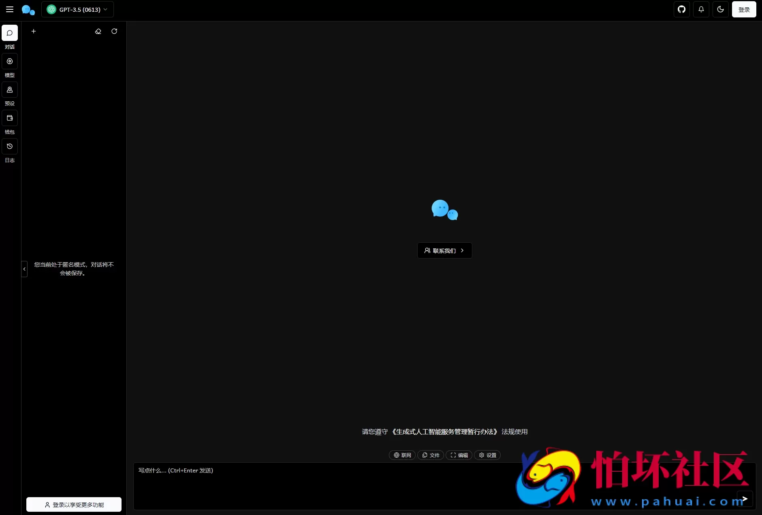This screenshot has width=762, height=515.
Task: Open the 生成式人工智能服务管理暂行办法 regulation link
Action: pyautogui.click(x=445, y=432)
